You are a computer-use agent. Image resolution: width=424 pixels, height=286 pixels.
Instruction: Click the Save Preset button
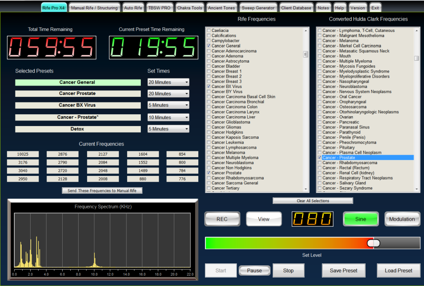click(x=343, y=270)
